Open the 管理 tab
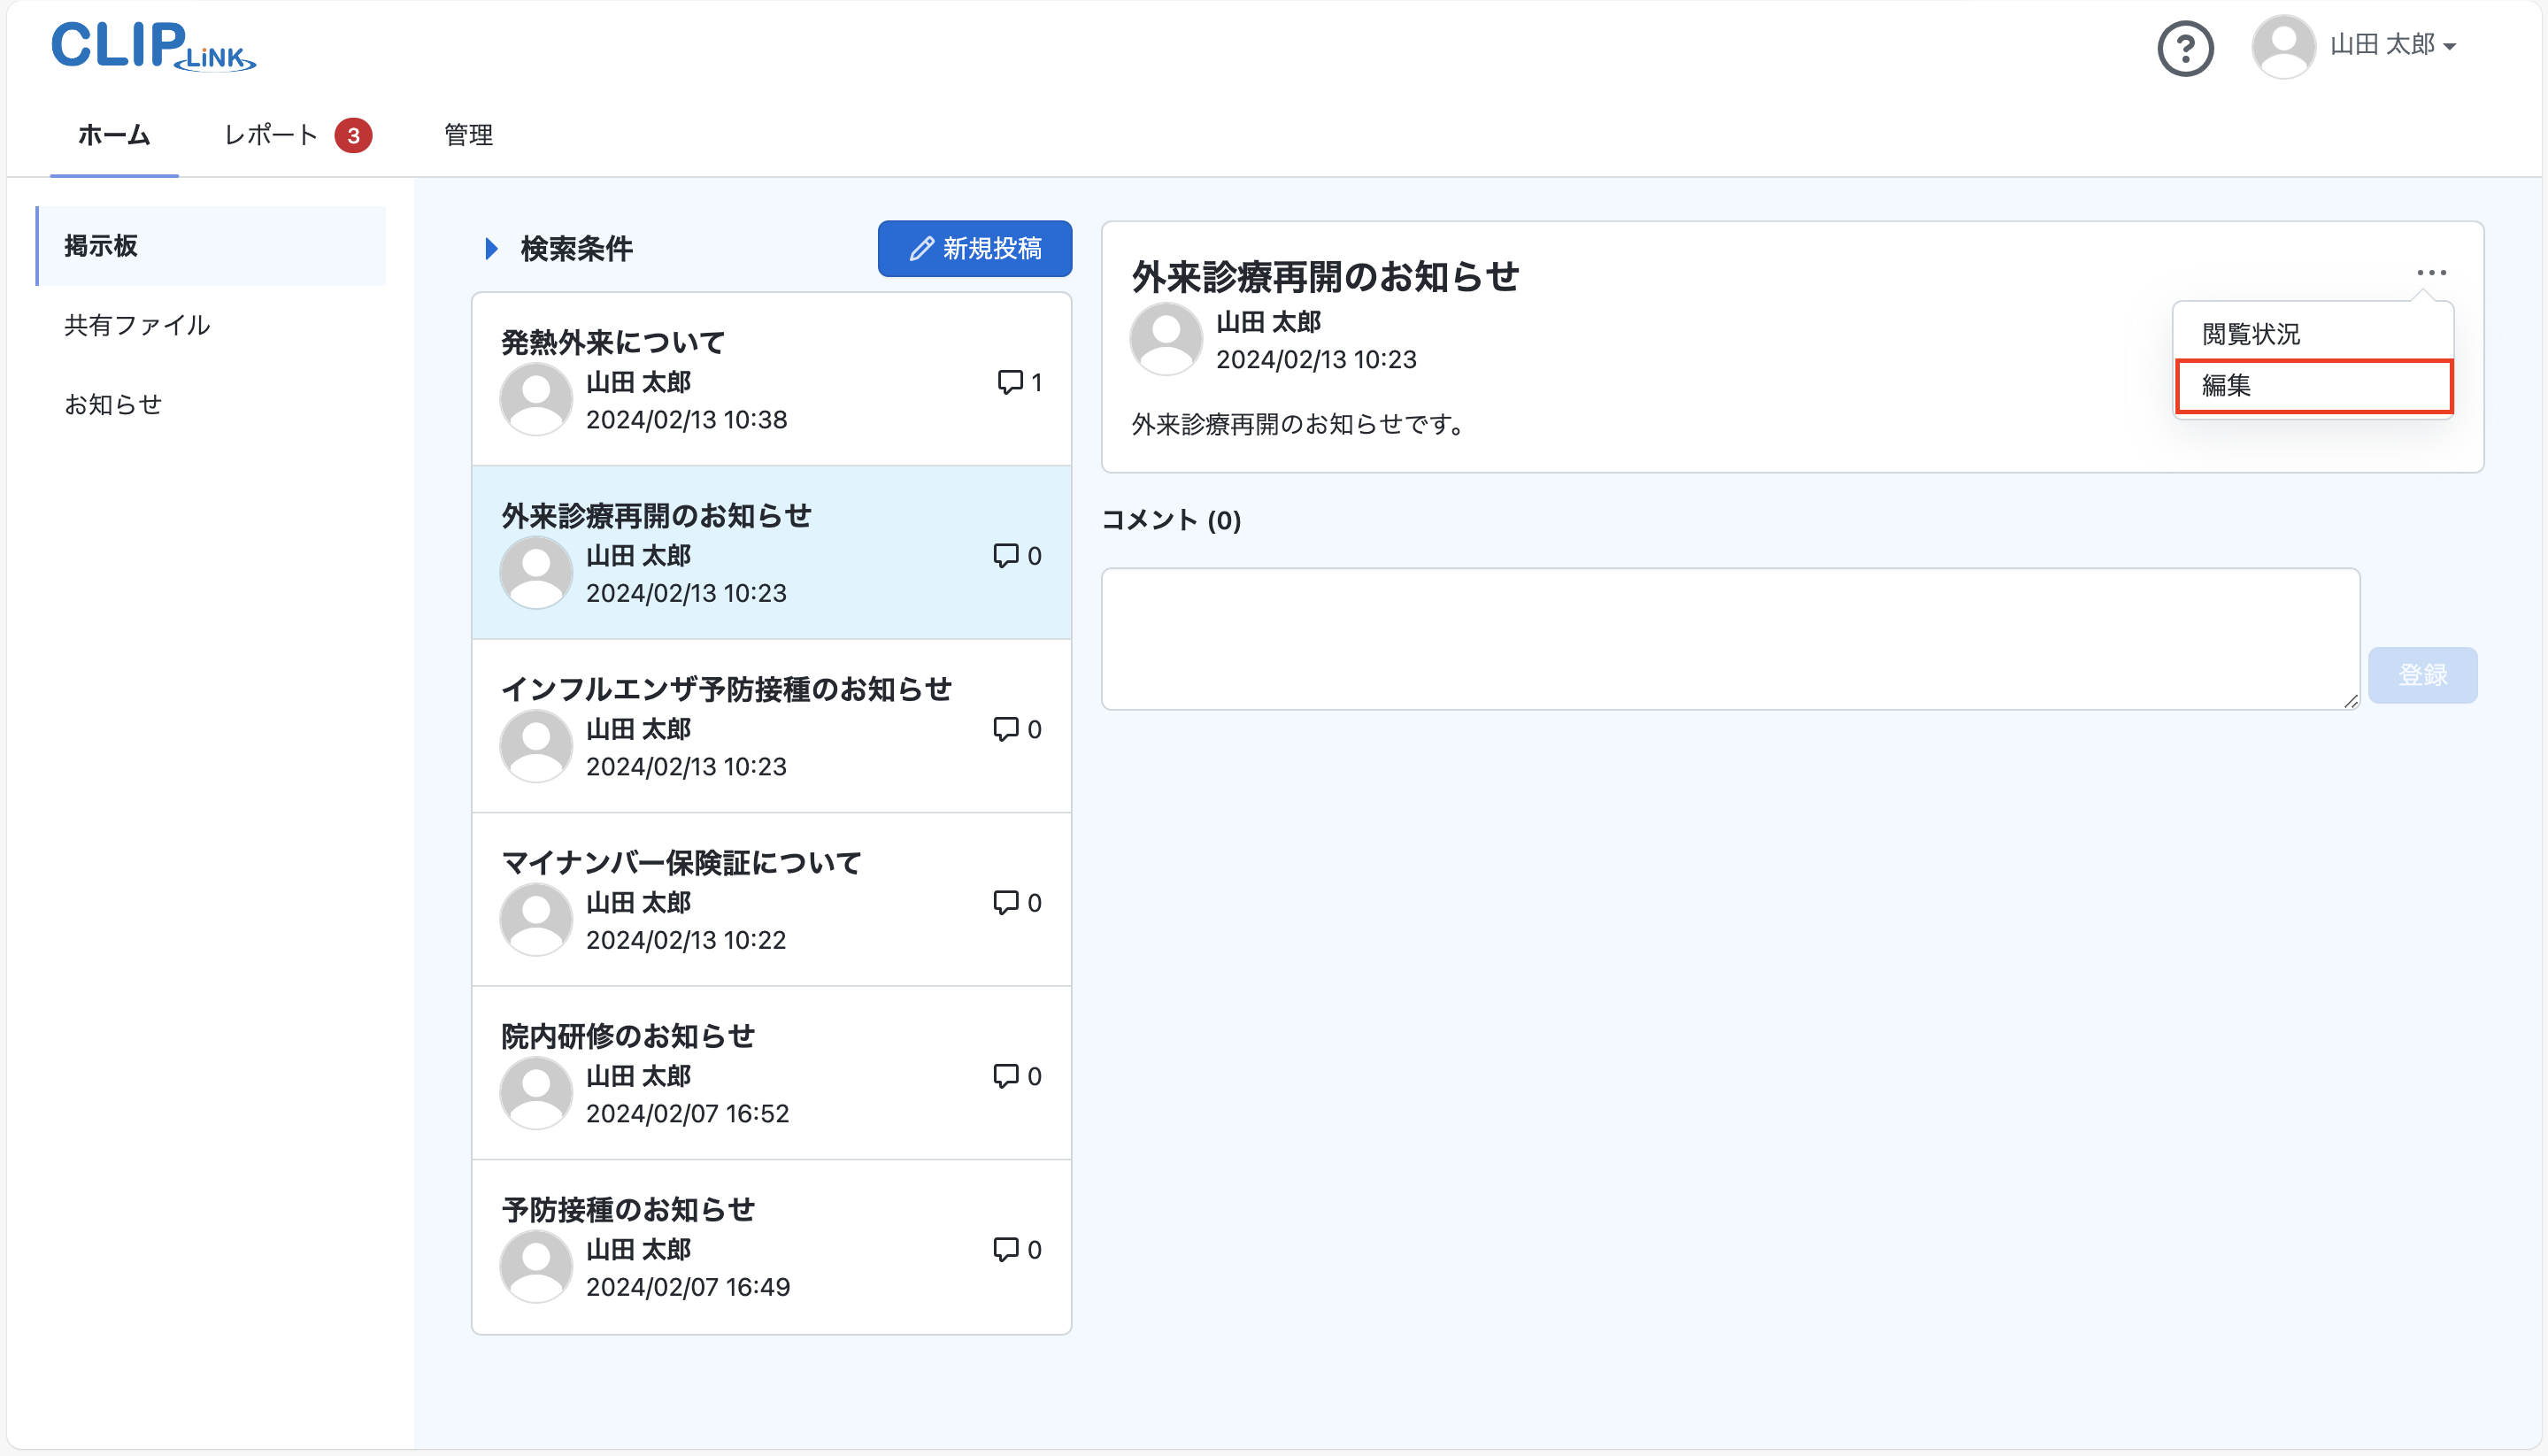The height and width of the screenshot is (1456, 2548). click(x=468, y=135)
